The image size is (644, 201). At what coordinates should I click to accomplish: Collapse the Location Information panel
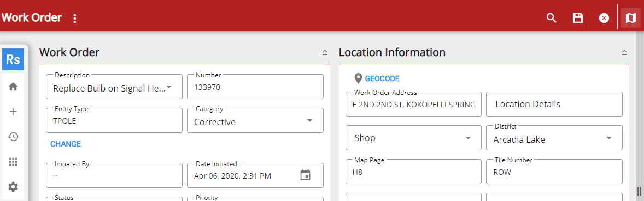coord(624,52)
